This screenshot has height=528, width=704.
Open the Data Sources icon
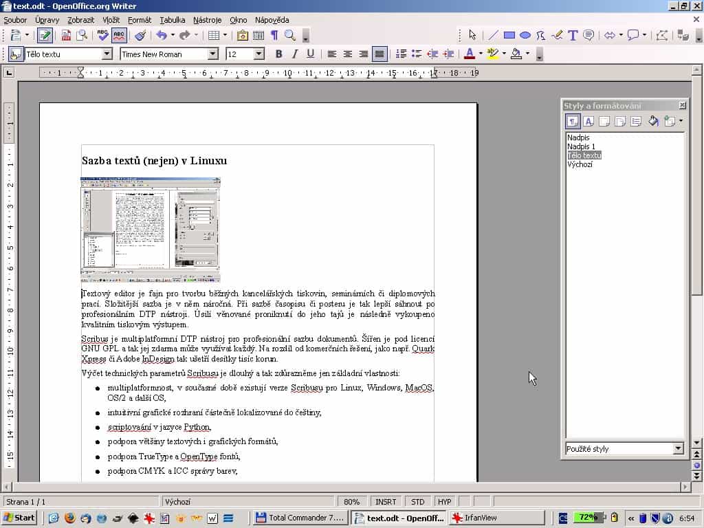pyautogui.click(x=258, y=36)
